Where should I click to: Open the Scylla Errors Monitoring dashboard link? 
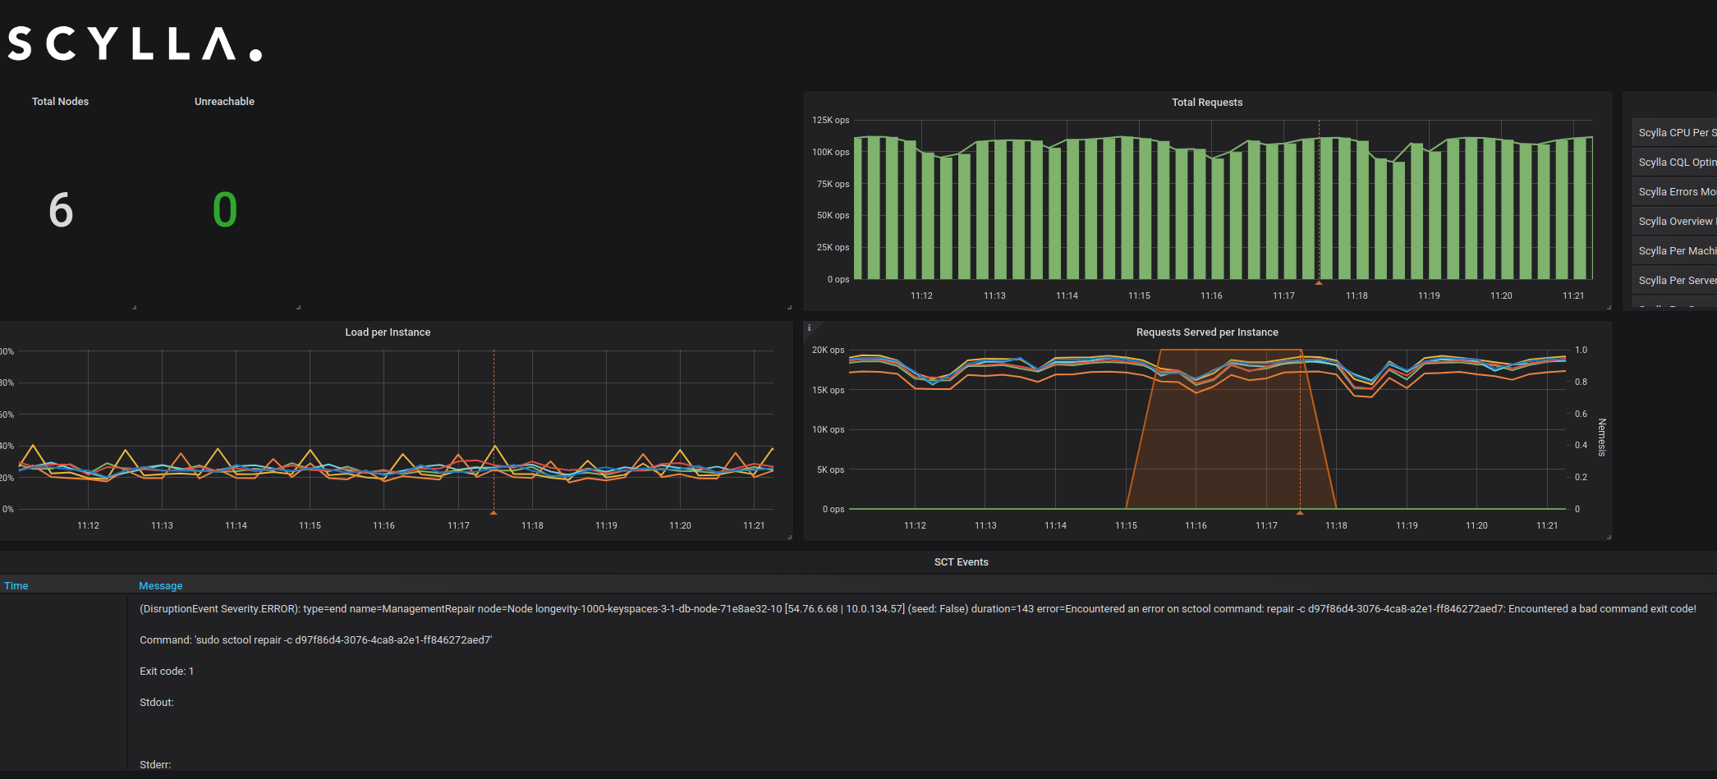pos(1675,191)
